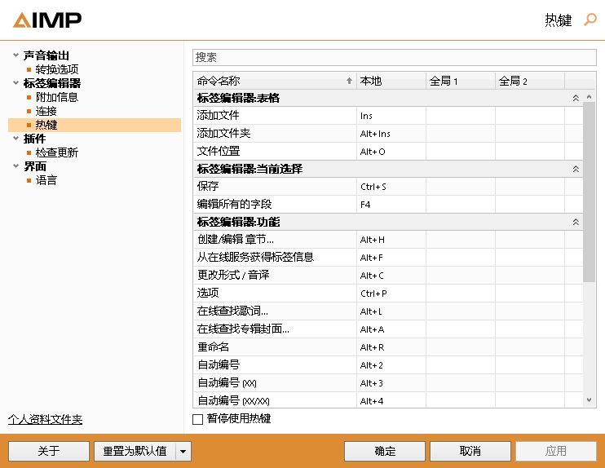Open 语言 settings page
The image size is (605, 468).
tap(46, 180)
